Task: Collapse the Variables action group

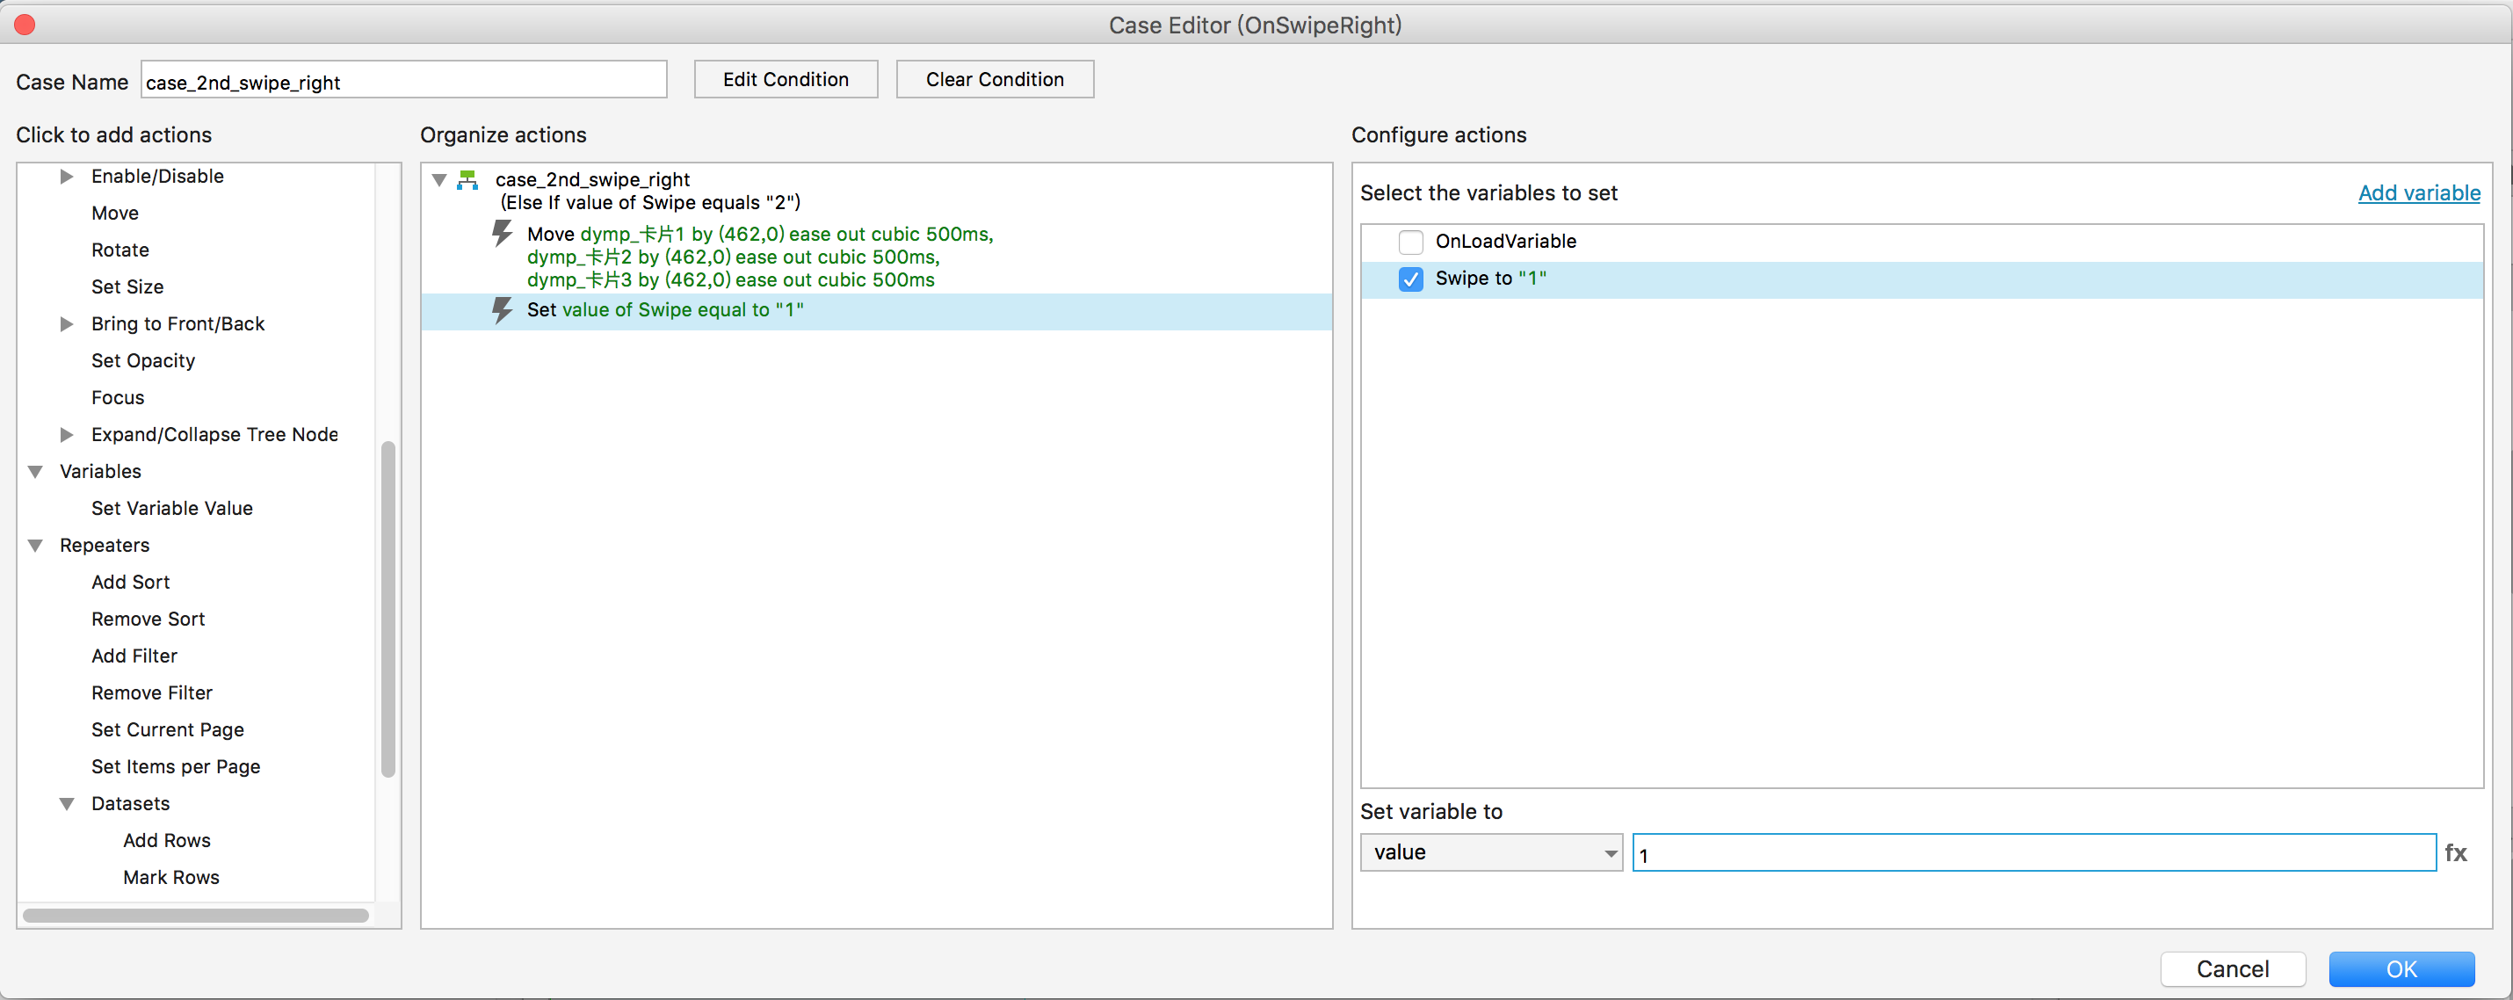Action: click(36, 471)
